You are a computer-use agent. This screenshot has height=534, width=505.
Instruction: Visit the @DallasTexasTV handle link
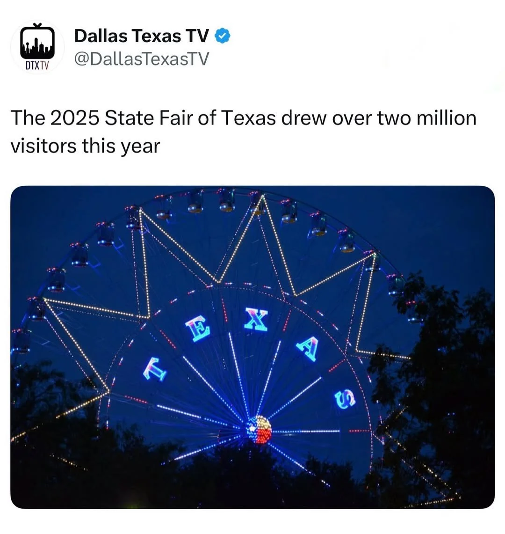click(142, 59)
